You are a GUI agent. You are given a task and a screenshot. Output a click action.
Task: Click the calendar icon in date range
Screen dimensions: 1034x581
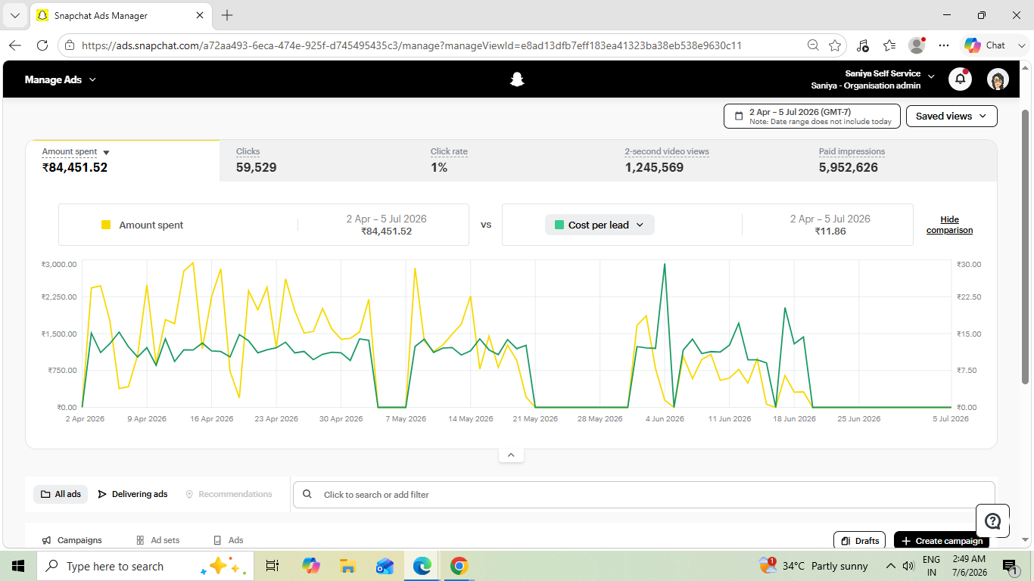(x=738, y=117)
